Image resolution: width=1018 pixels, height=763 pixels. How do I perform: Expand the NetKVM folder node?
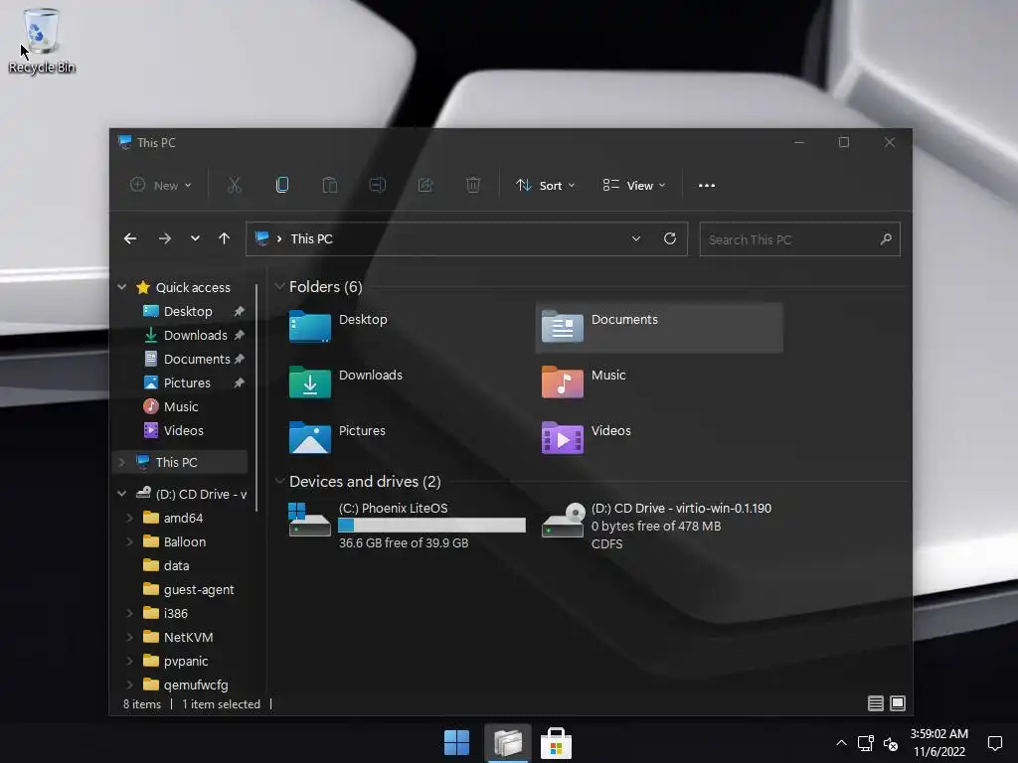point(130,637)
